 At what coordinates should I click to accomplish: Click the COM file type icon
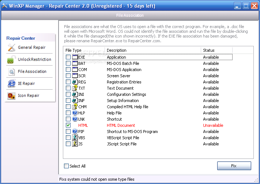pos(75,70)
